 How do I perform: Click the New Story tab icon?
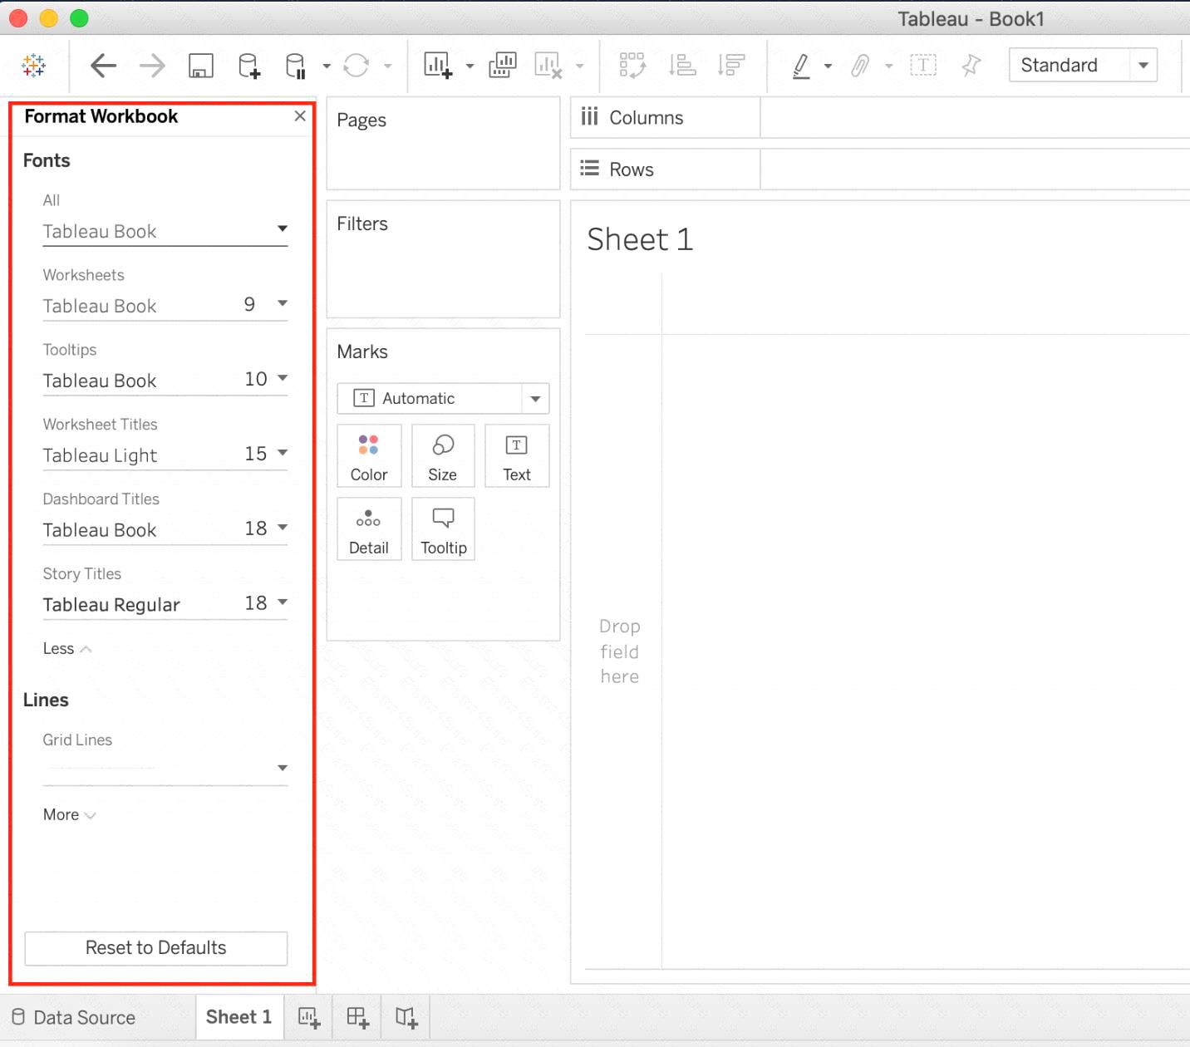(x=406, y=1017)
